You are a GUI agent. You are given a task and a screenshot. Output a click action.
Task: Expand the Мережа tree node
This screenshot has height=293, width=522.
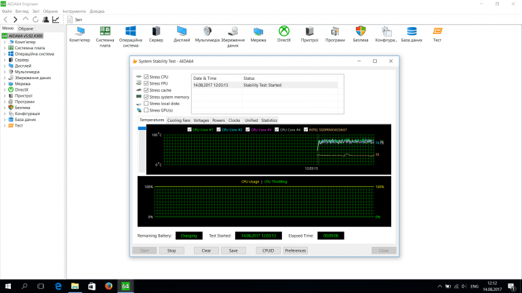click(x=5, y=84)
